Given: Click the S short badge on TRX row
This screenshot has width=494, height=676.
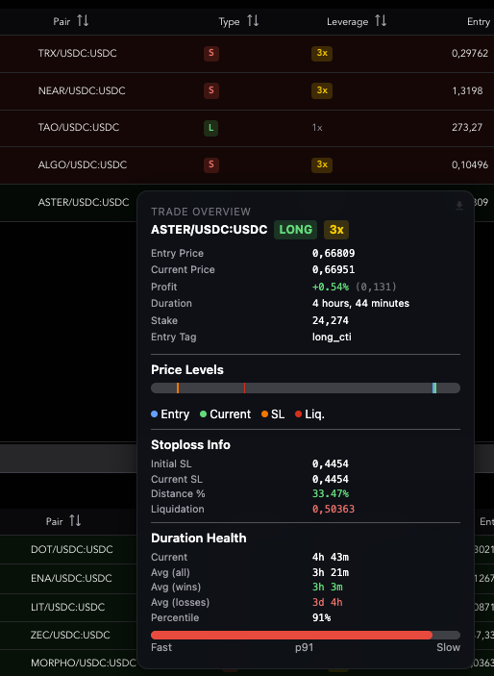Looking at the screenshot, I should coord(211,54).
